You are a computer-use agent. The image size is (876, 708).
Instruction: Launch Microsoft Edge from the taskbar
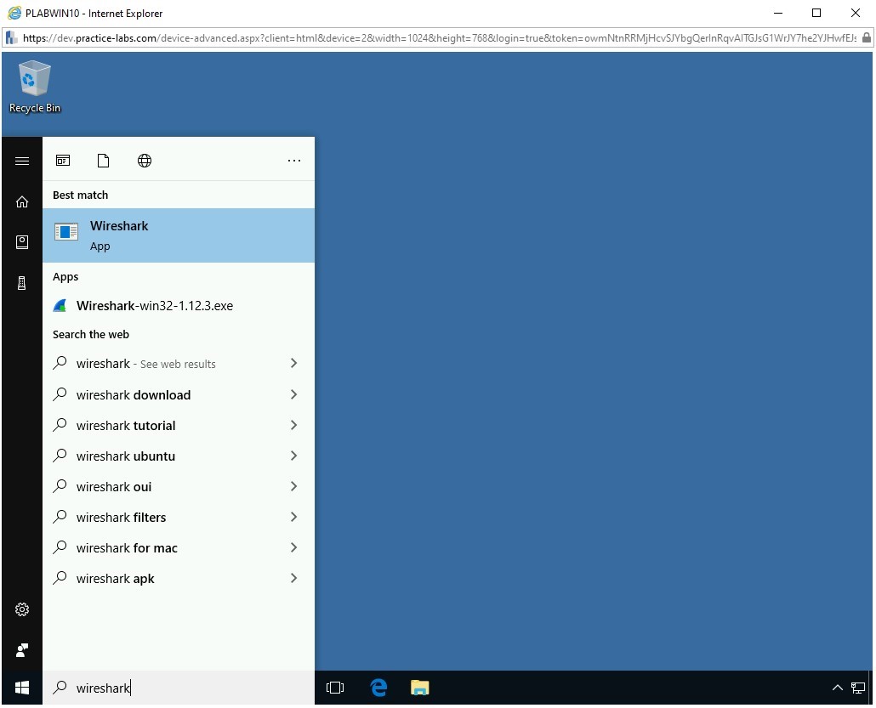pyautogui.click(x=379, y=688)
